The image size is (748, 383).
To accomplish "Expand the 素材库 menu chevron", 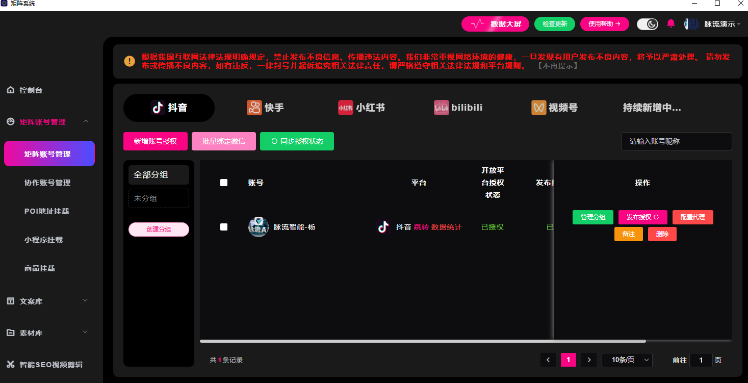I will pos(86,332).
